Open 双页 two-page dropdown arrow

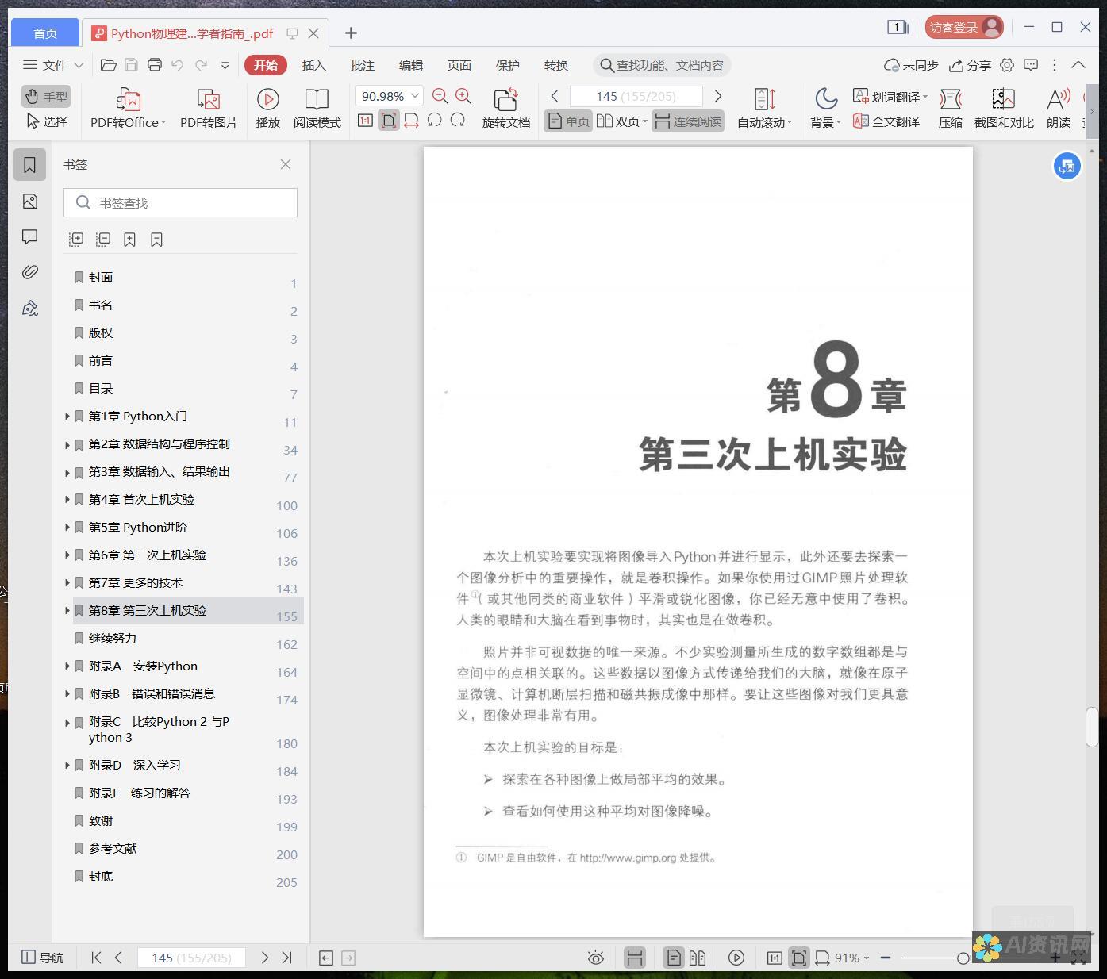pyautogui.click(x=644, y=121)
